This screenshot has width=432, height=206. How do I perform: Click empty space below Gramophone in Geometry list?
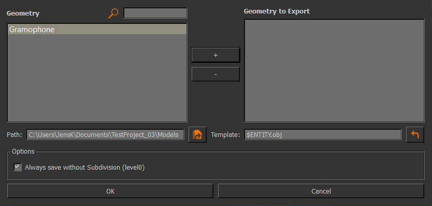point(97,77)
